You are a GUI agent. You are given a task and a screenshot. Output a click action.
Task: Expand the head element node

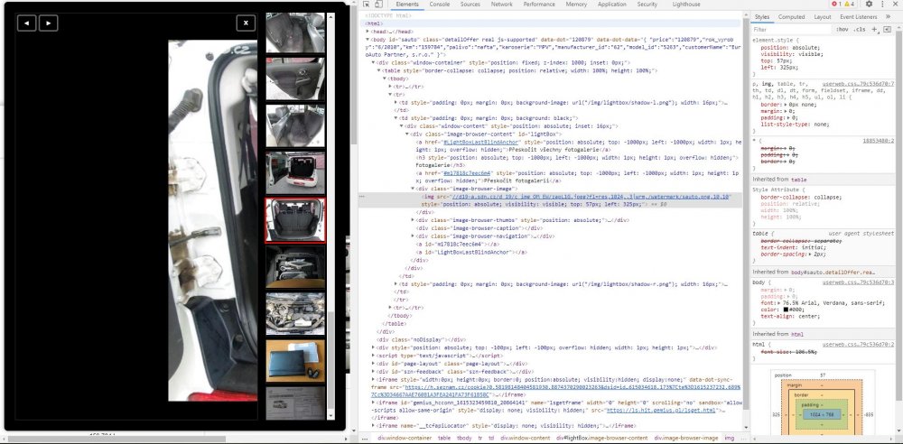368,32
